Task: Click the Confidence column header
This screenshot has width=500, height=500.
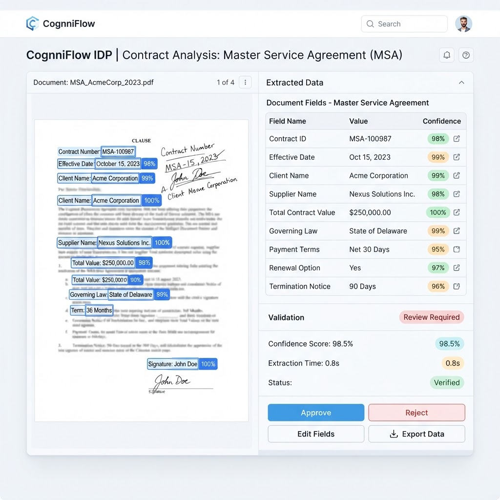Action: [x=441, y=121]
